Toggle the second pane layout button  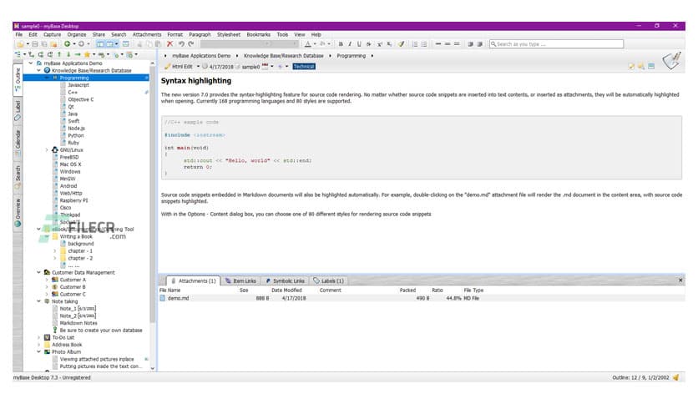pos(109,44)
